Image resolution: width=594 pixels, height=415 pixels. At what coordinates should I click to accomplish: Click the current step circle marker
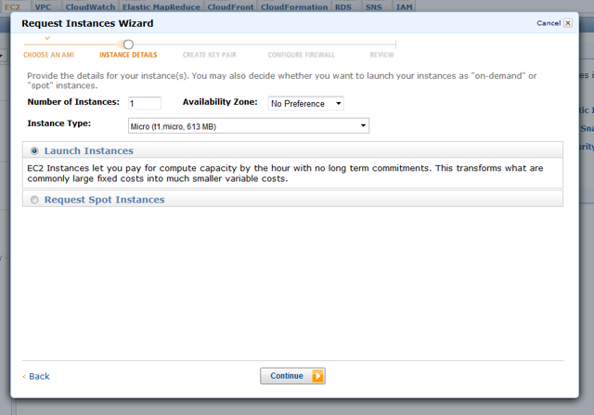128,45
